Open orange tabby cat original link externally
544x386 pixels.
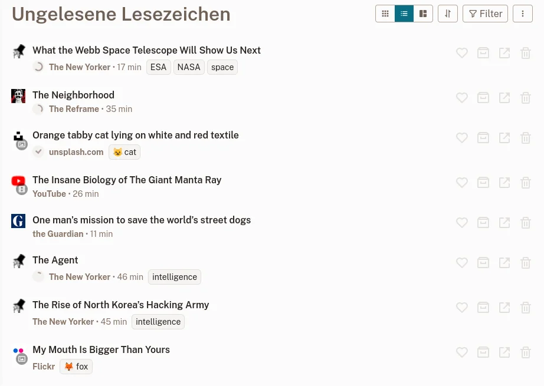504,138
